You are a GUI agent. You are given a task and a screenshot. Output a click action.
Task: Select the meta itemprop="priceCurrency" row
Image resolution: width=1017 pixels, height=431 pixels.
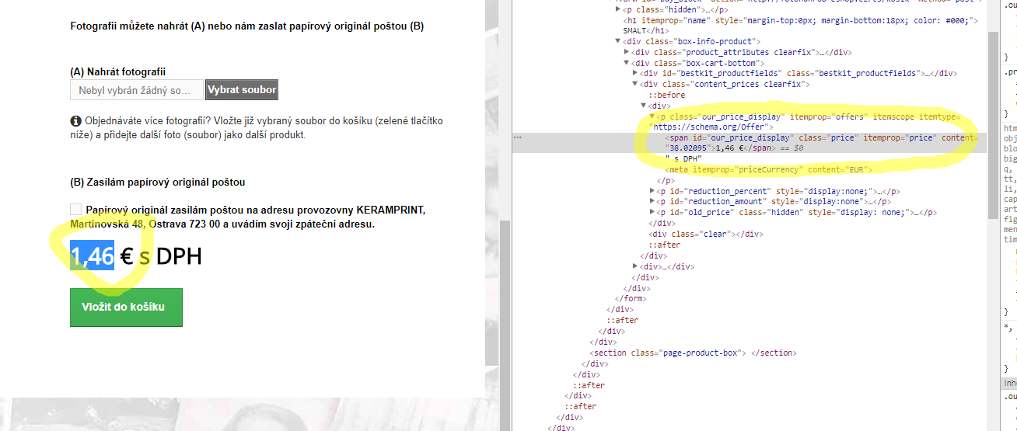[769, 169]
